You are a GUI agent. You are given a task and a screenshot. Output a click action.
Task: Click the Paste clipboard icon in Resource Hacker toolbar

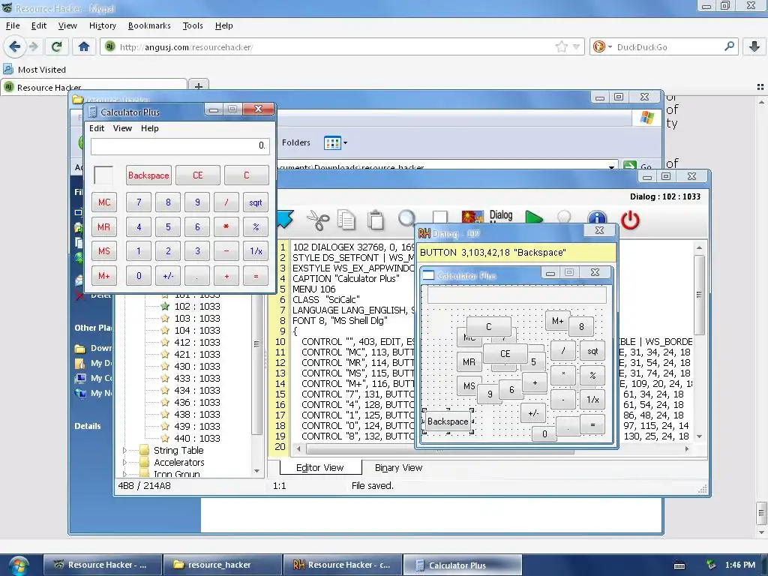click(376, 220)
